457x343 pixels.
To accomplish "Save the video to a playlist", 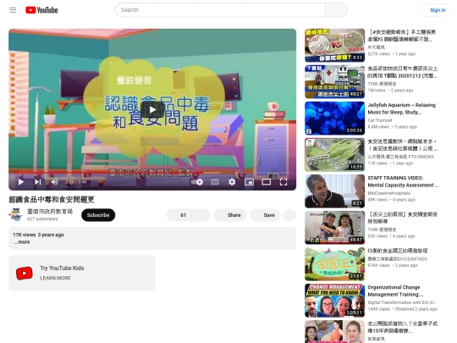I will pos(265,215).
